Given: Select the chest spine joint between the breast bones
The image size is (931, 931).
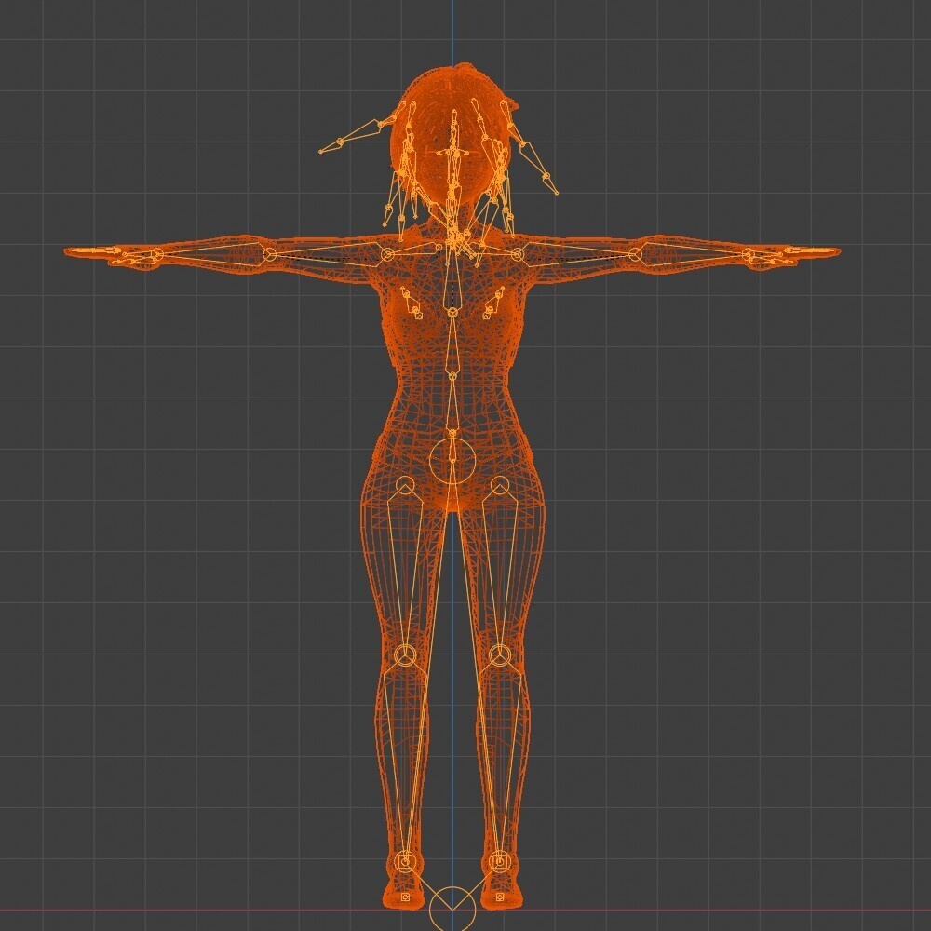Looking at the screenshot, I should coord(452,312).
